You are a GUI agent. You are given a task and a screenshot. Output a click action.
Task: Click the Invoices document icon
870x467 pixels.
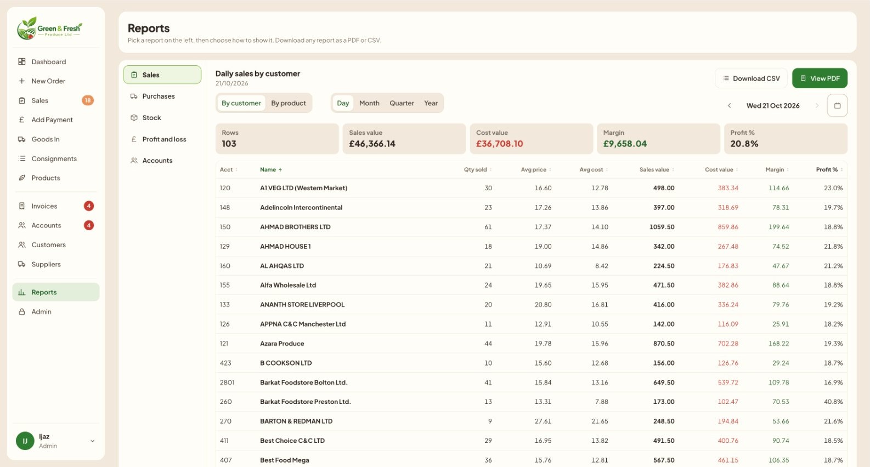22,206
